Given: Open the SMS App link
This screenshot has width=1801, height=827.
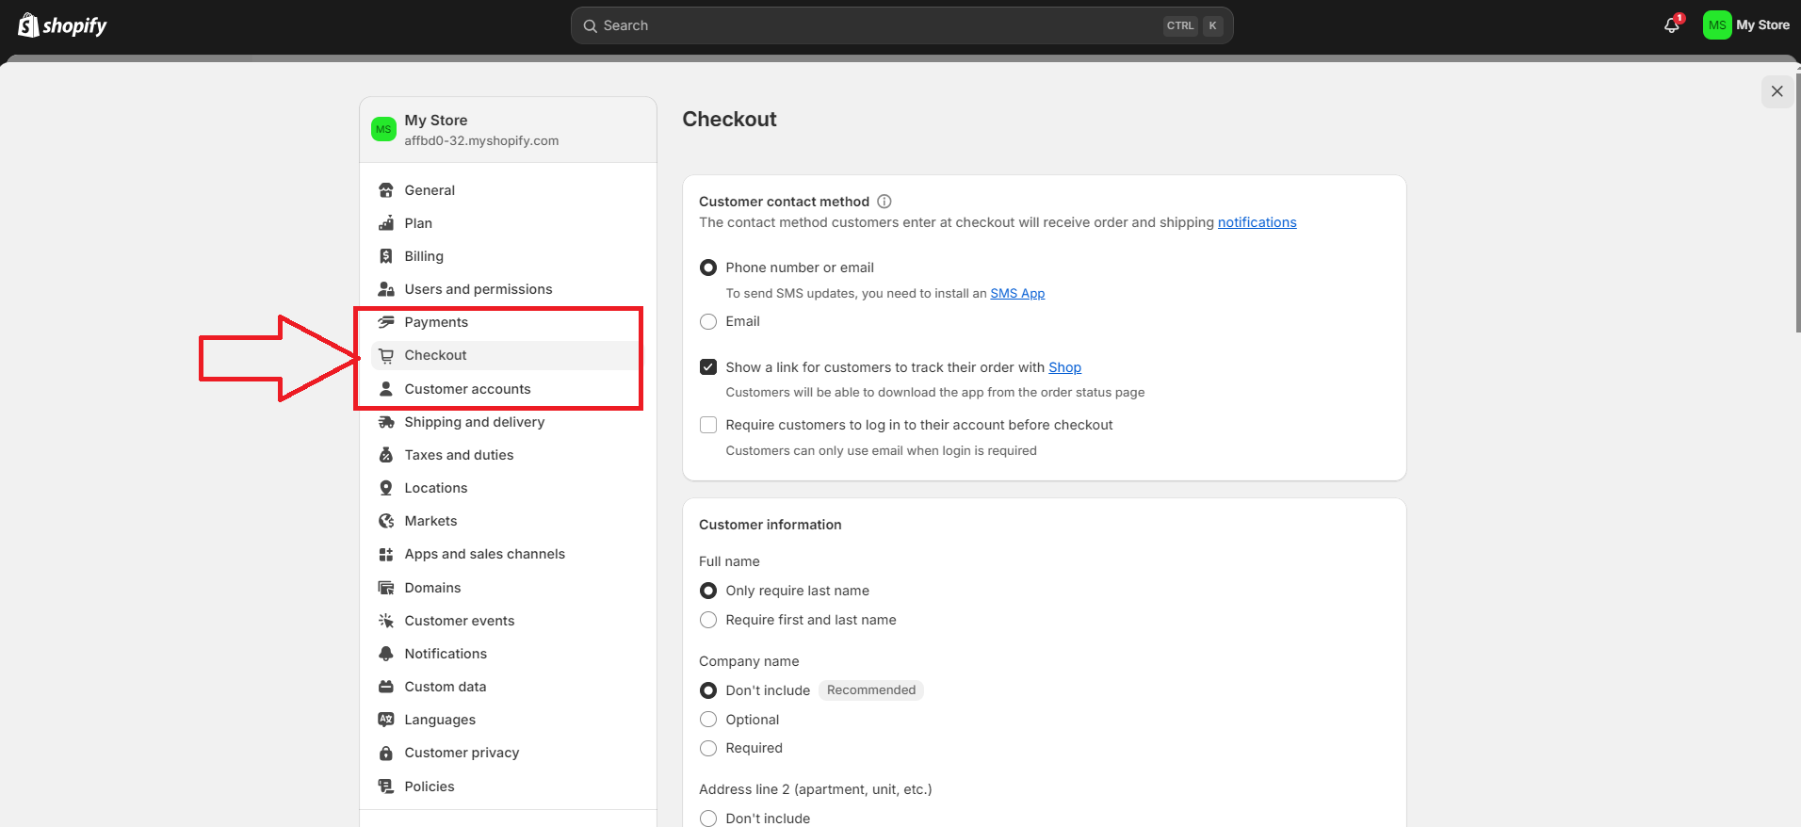Looking at the screenshot, I should click(1017, 293).
